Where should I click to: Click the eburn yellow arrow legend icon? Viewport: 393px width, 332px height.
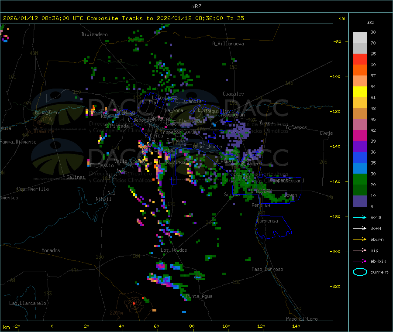click(x=360, y=240)
